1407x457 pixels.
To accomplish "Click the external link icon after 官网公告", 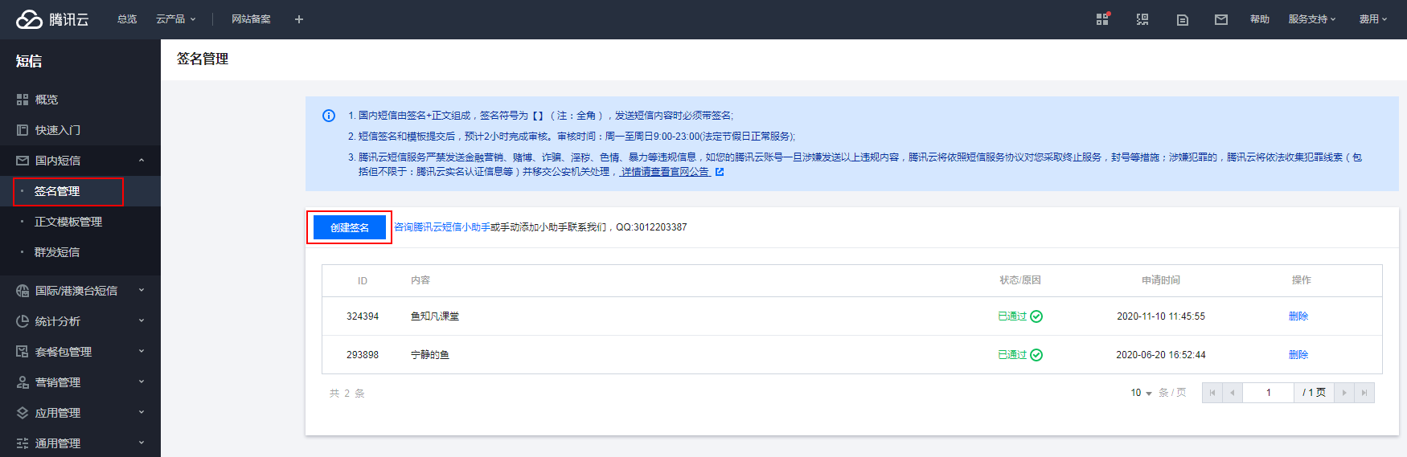I will click(720, 172).
